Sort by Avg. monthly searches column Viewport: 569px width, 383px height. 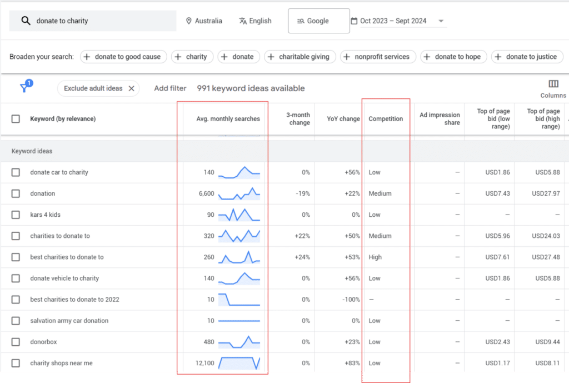(228, 119)
